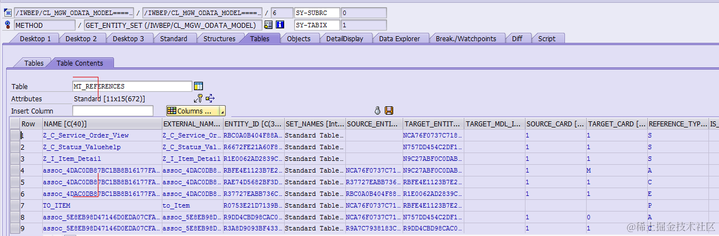The width and height of the screenshot is (719, 236).
Task: Click the Insert Column input field
Action: tap(113, 111)
